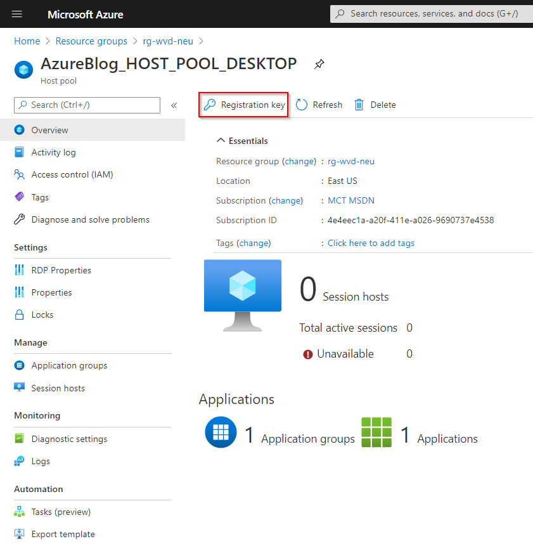Select Export template in the sidebar
This screenshot has height=546, width=533.
[x=63, y=534]
